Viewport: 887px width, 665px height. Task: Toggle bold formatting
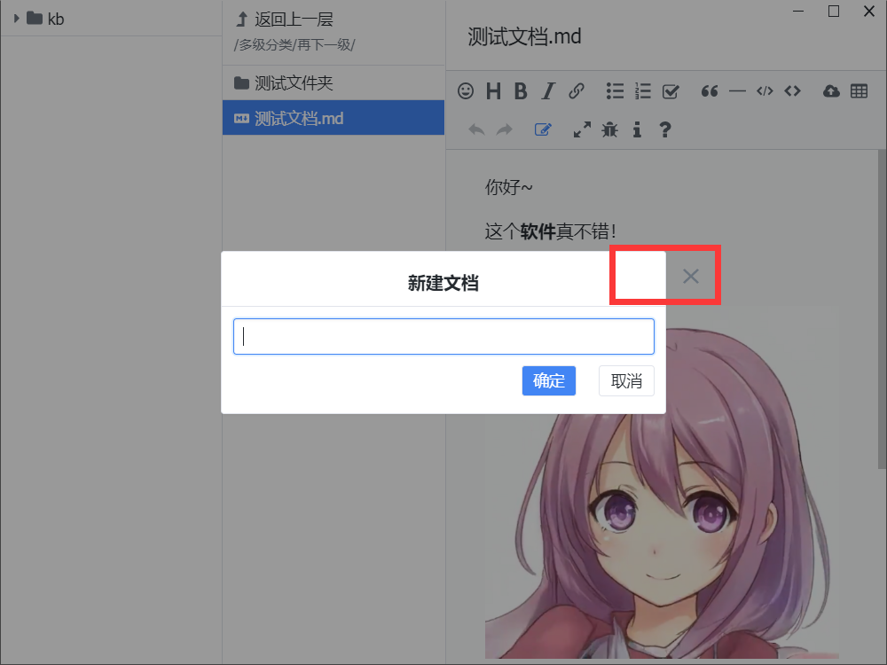pos(520,90)
